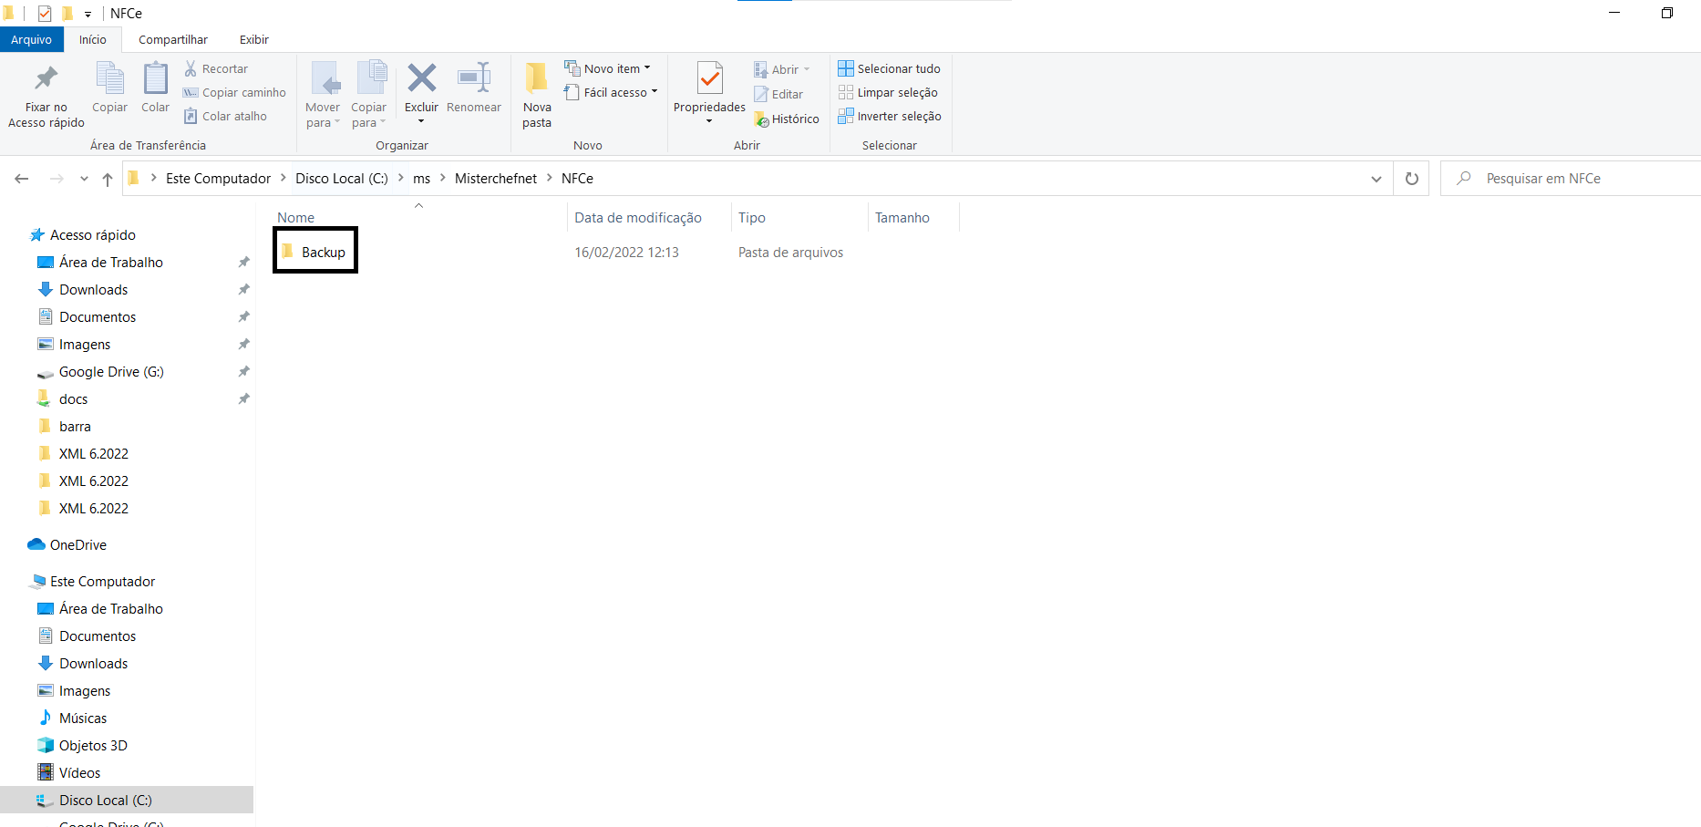Click the Colar clipboard icon
The image size is (1701, 827).
coord(155,79)
